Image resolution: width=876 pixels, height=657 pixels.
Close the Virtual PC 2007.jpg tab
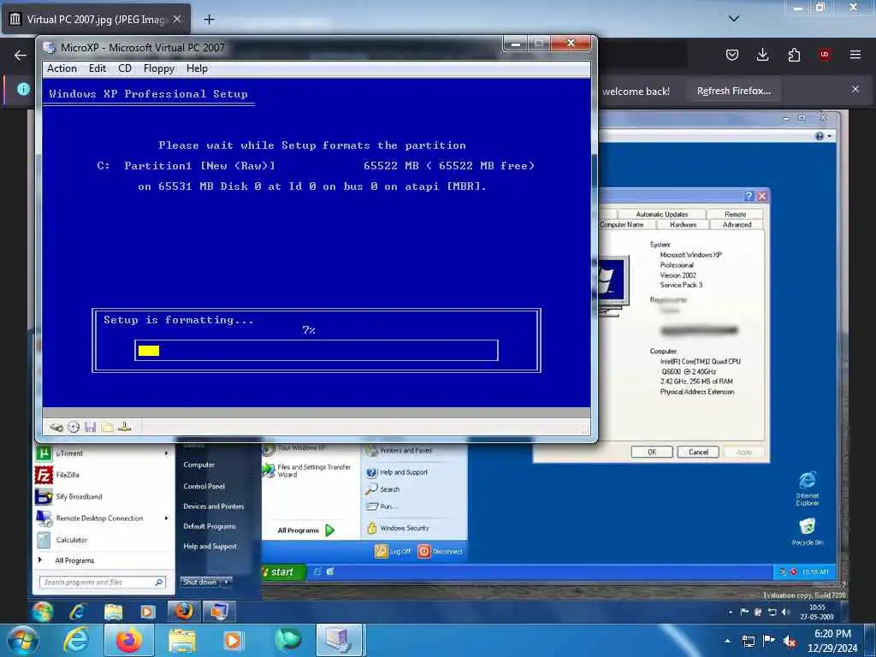pyautogui.click(x=177, y=19)
